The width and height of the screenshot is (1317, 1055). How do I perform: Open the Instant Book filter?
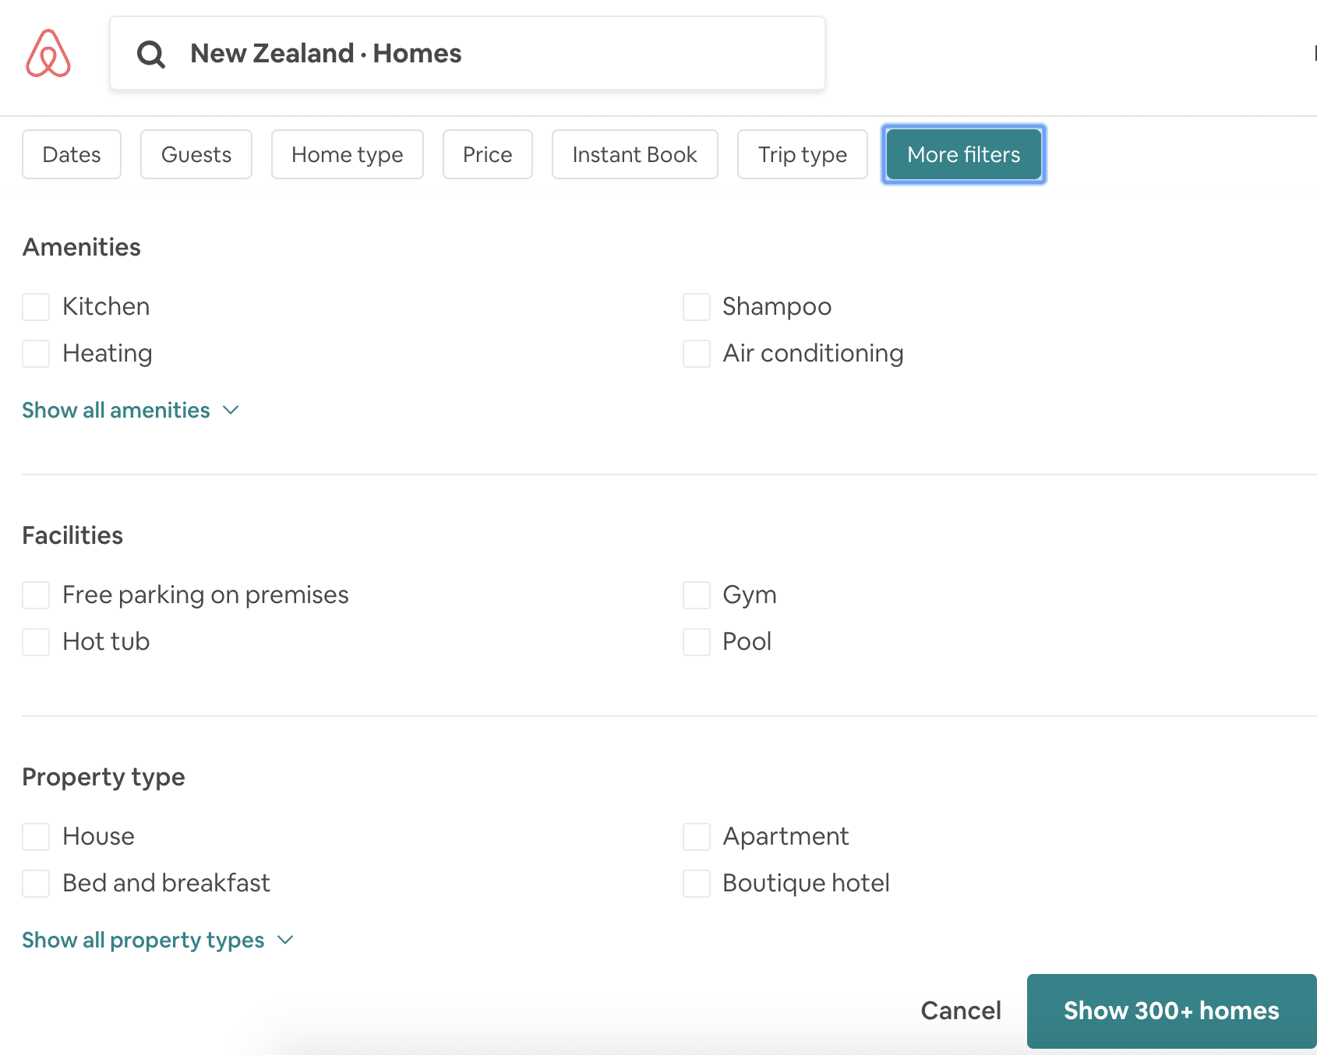pos(634,154)
